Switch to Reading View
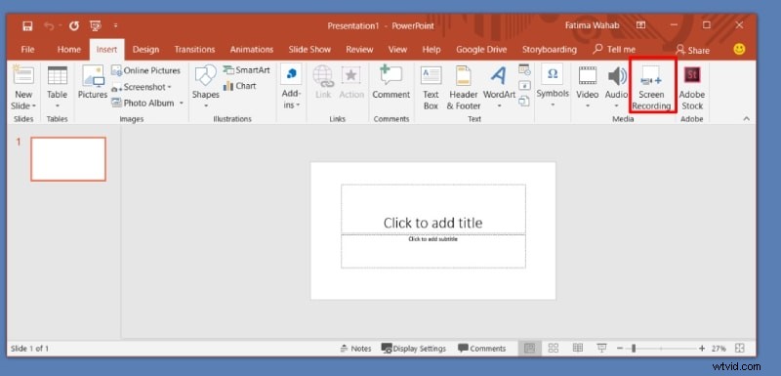This screenshot has height=376, width=781. [577, 349]
